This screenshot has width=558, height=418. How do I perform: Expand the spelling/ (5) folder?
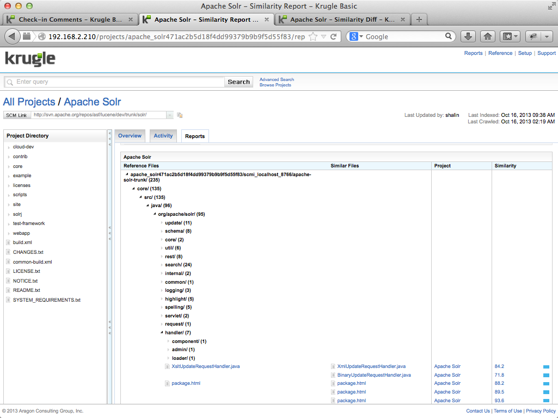(162, 308)
